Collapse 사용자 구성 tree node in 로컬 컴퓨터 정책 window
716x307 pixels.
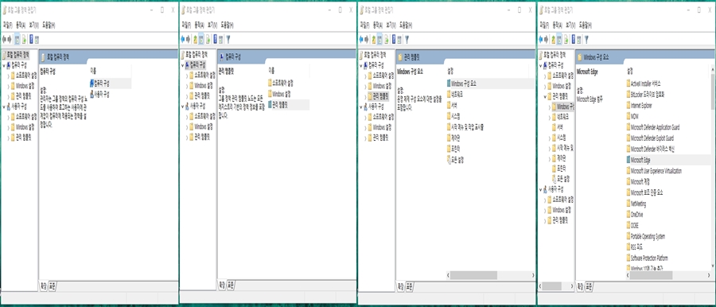[4, 107]
